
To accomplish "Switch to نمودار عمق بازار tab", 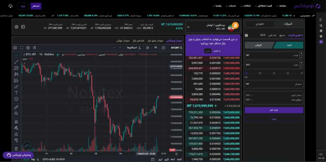I will [156, 41].
